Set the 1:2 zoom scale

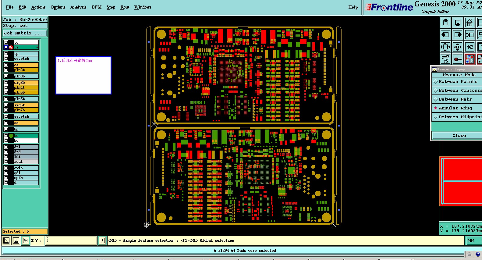click(470, 47)
